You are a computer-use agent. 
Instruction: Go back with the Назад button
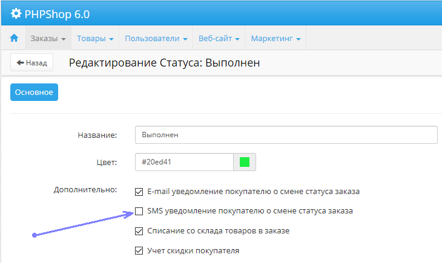[32, 62]
